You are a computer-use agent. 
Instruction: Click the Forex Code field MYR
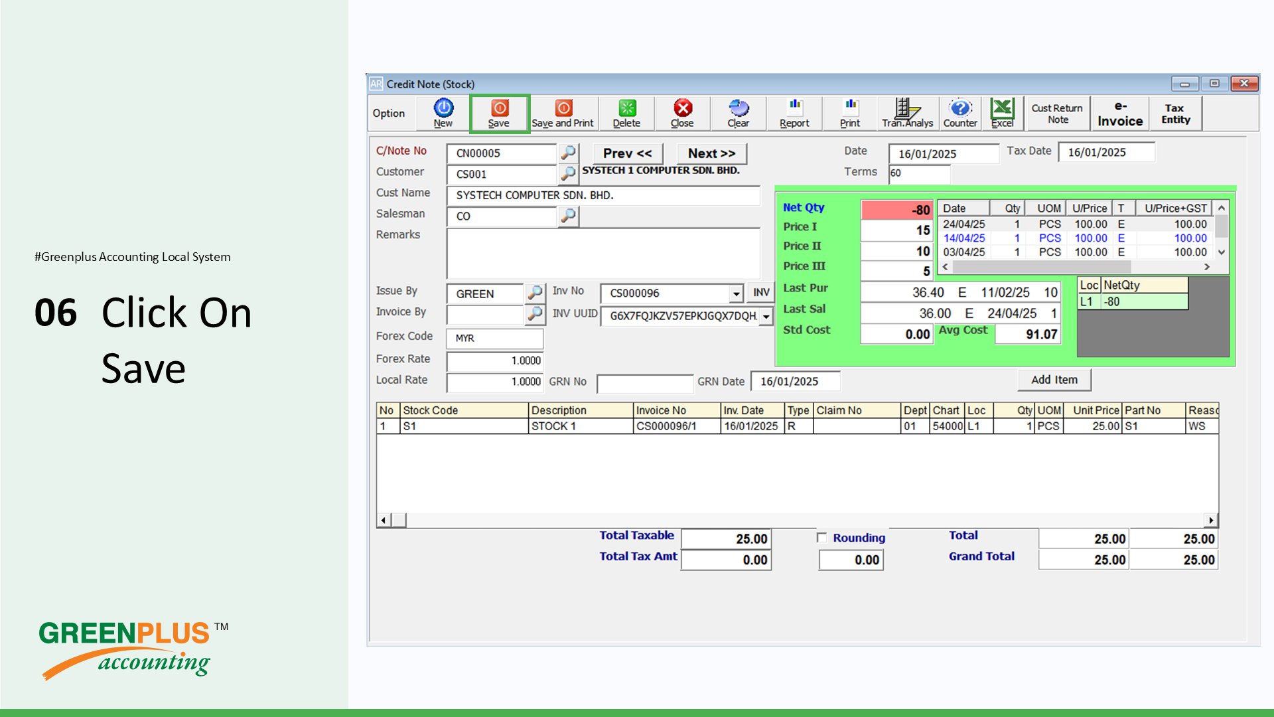pos(495,338)
